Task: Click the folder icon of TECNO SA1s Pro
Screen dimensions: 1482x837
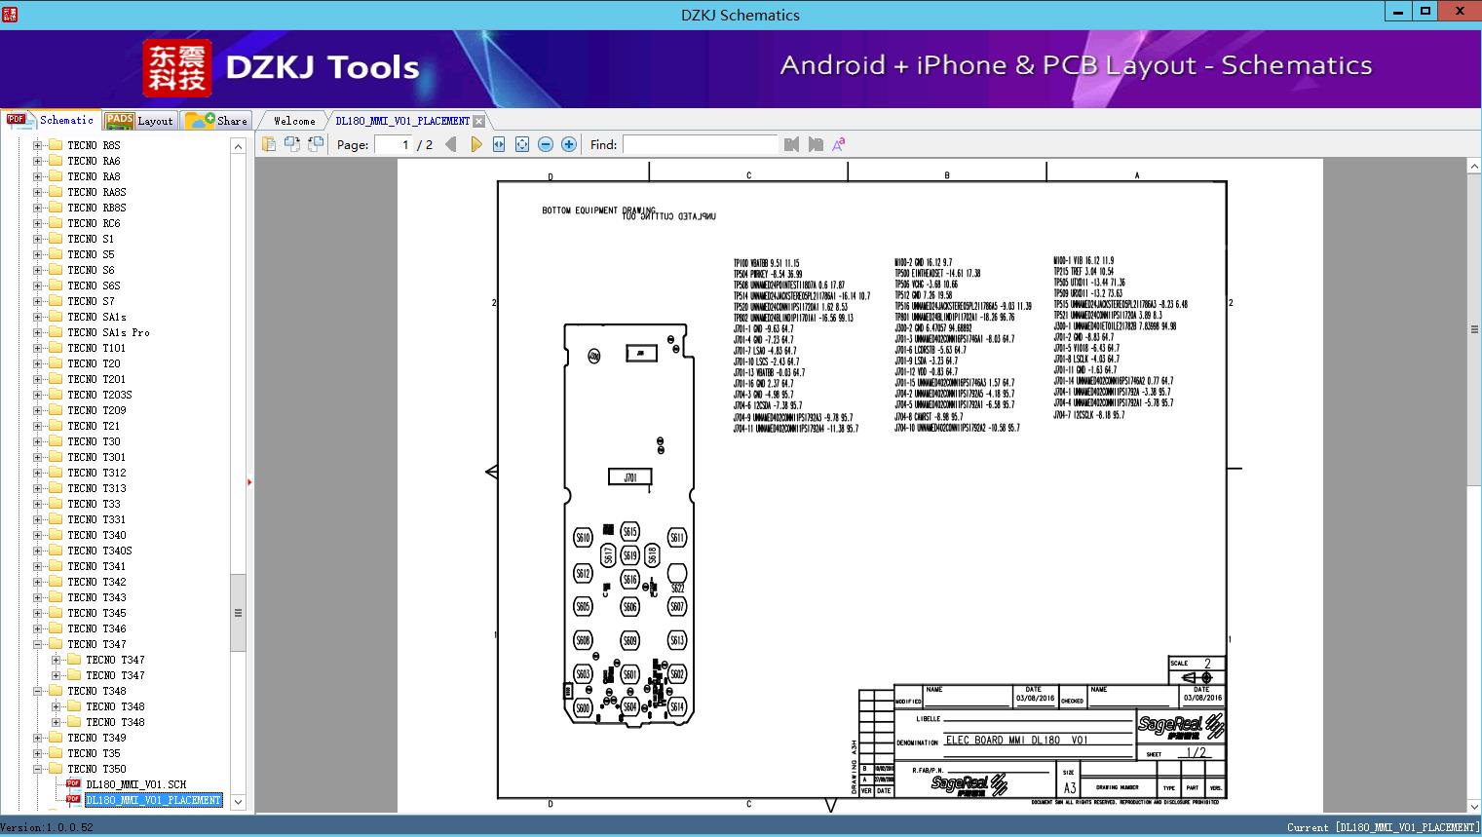Action: pyautogui.click(x=56, y=332)
